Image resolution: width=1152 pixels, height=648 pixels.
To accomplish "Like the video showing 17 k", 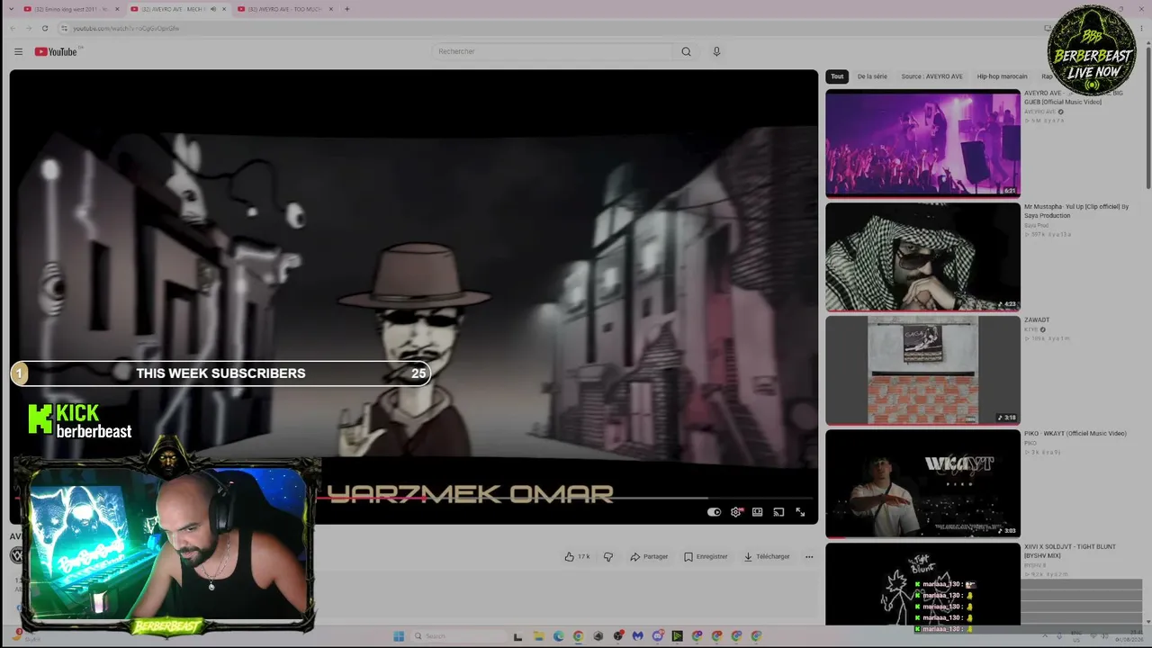I will click(x=577, y=556).
